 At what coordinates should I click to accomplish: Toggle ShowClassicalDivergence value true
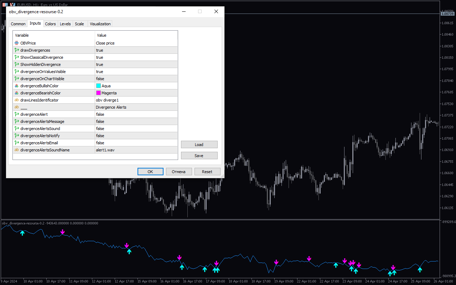(x=136, y=57)
